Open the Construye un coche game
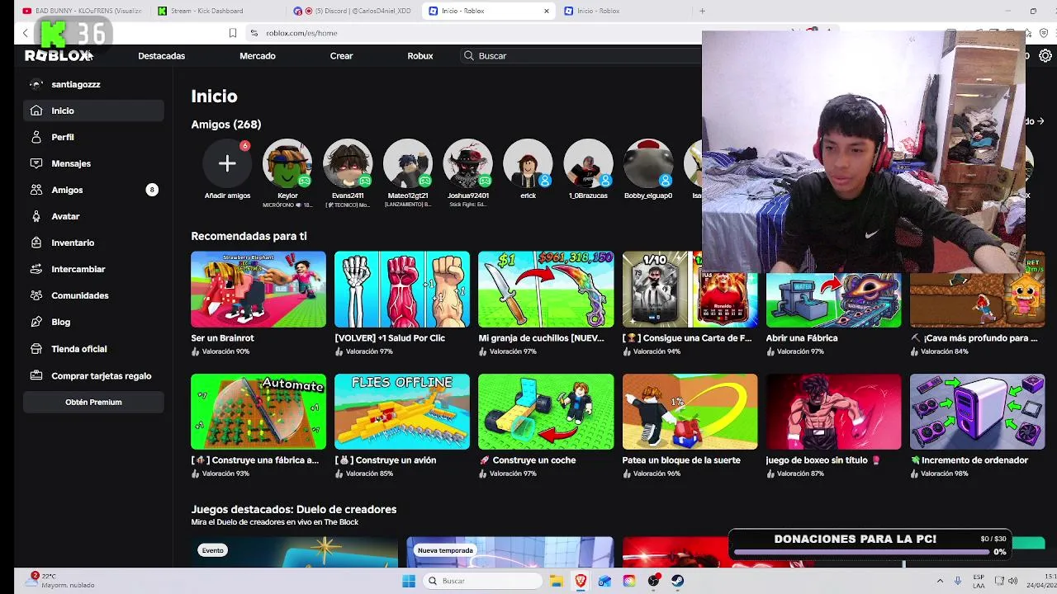 tap(546, 412)
